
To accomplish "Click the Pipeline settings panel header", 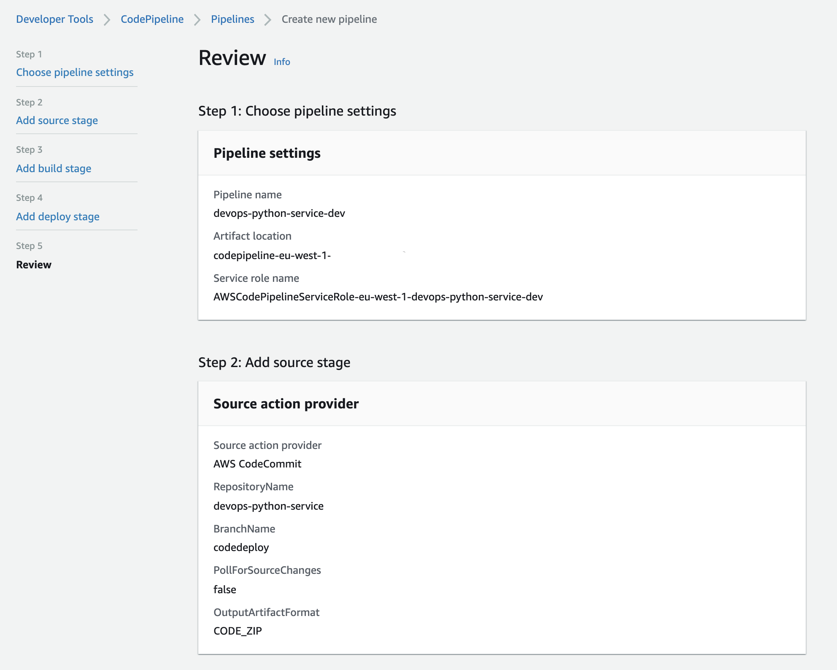I will (x=267, y=153).
